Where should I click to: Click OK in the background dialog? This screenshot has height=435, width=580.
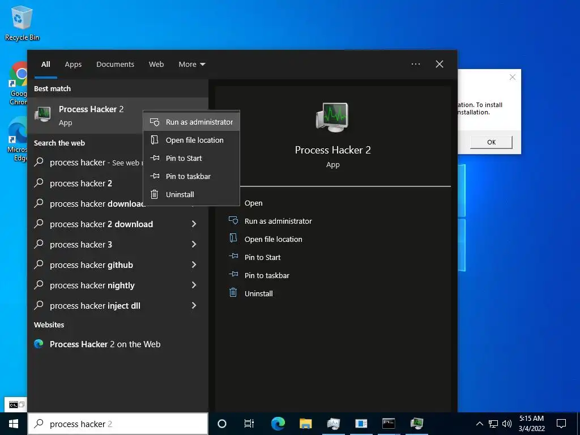pyautogui.click(x=491, y=142)
